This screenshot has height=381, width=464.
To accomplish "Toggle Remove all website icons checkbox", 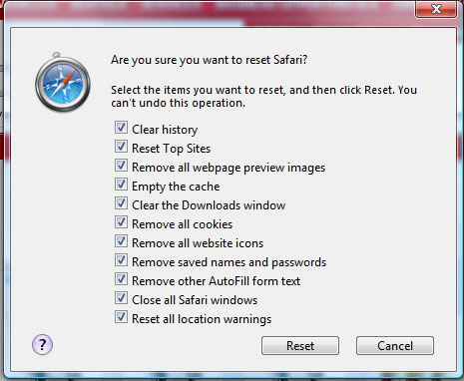I will pyautogui.click(x=121, y=241).
